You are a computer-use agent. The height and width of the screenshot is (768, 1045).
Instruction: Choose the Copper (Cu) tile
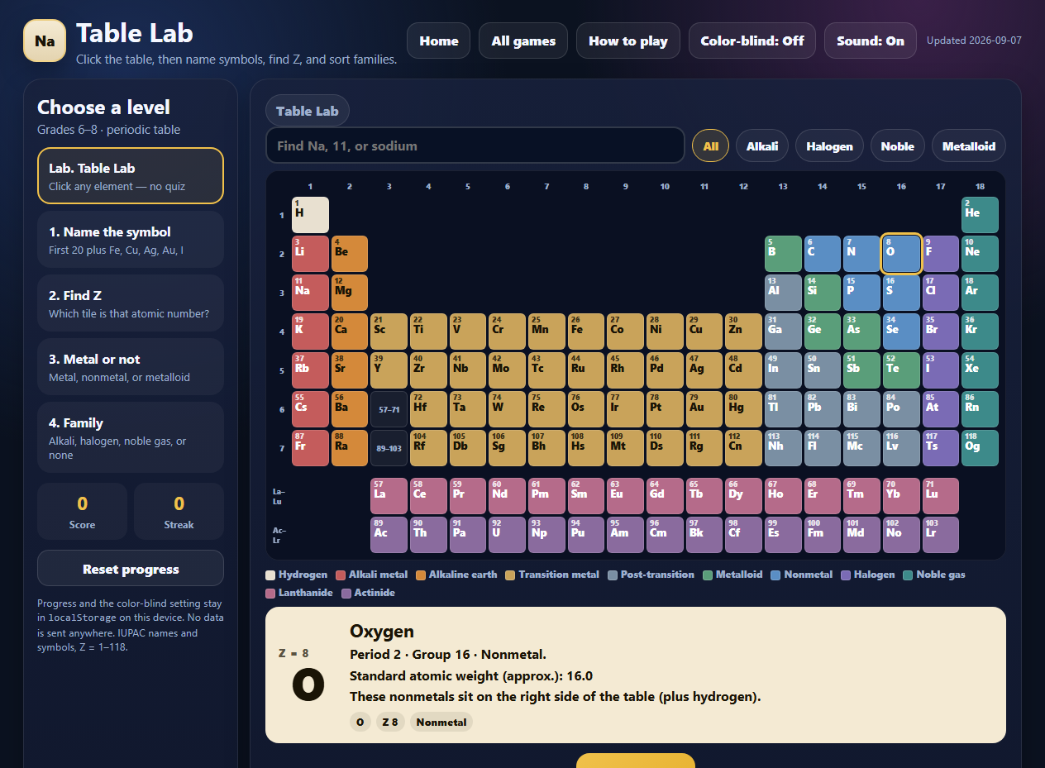(x=704, y=332)
